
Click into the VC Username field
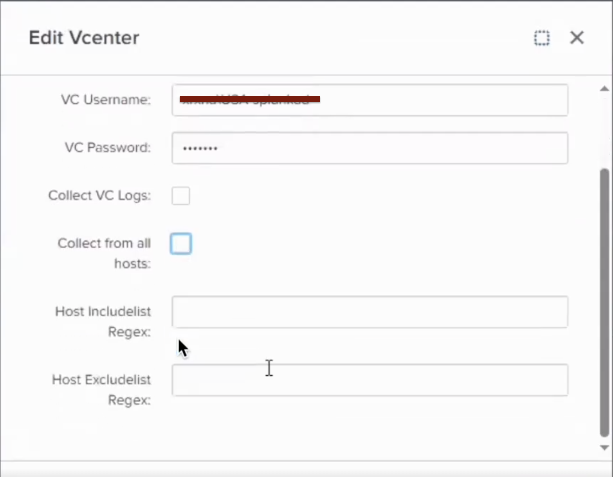click(370, 100)
